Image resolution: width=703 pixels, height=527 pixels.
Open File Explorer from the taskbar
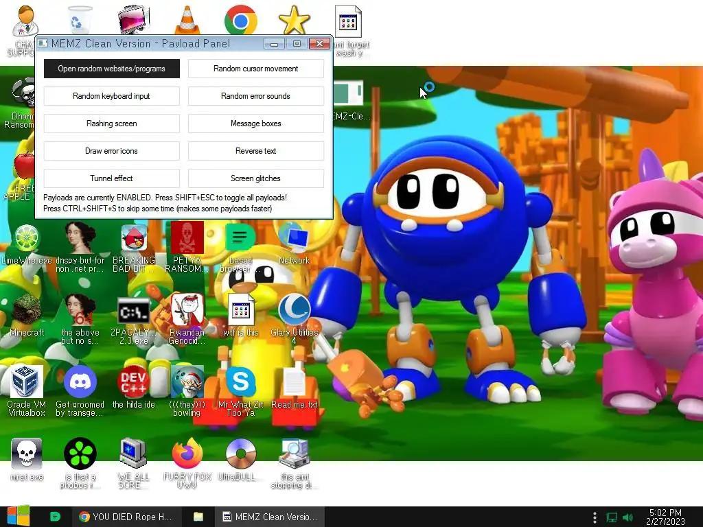click(x=198, y=517)
